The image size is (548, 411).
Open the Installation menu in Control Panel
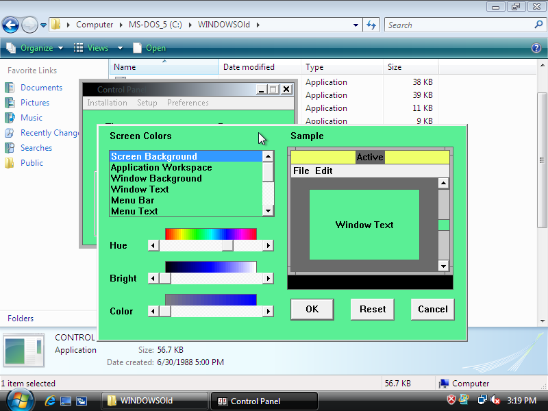(x=107, y=103)
